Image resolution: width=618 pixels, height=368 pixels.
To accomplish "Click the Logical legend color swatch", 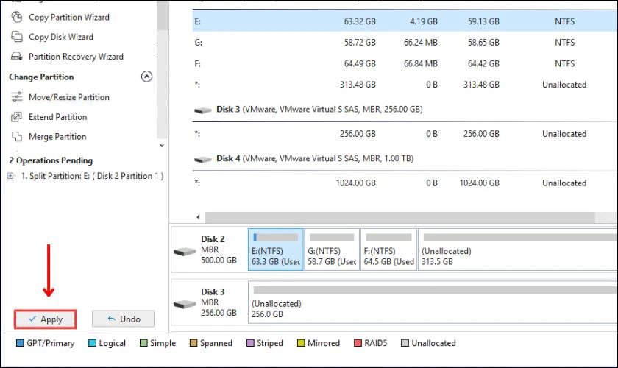I will click(93, 343).
